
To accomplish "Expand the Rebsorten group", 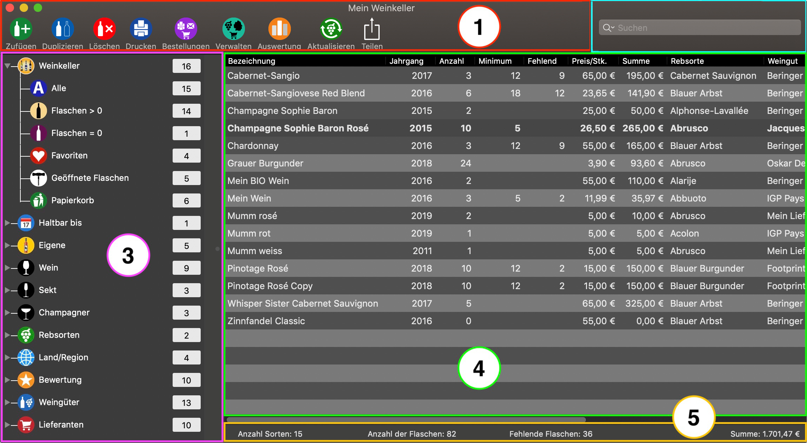I will (7, 335).
